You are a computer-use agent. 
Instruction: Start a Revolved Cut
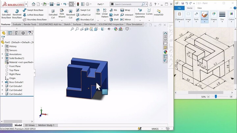(x=70, y=14)
